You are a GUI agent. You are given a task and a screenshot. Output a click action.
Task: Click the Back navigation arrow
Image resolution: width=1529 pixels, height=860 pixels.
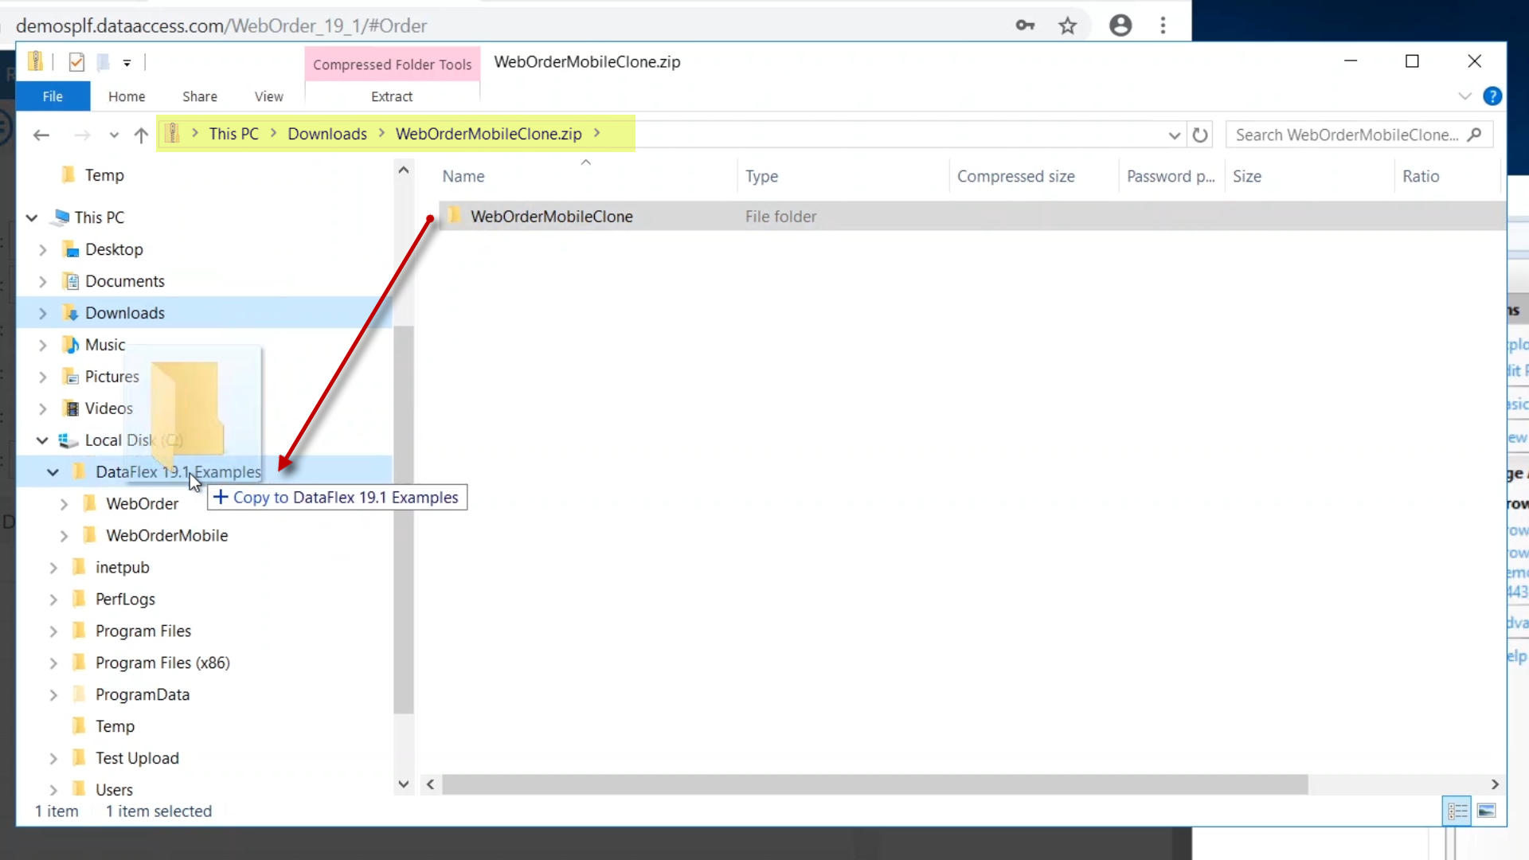[x=41, y=135]
